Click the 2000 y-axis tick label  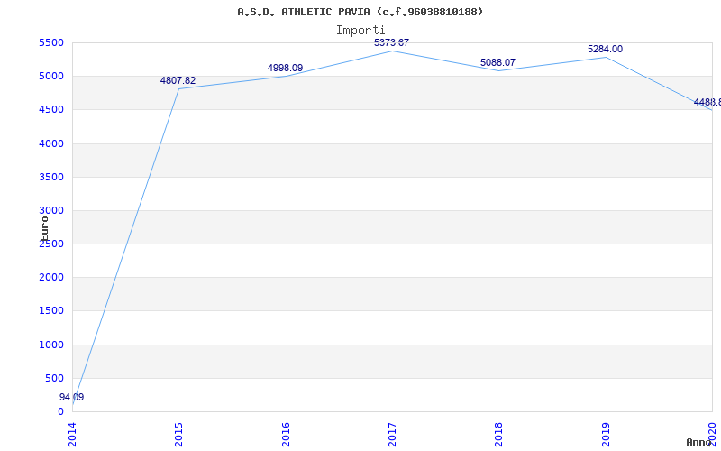coord(51,278)
